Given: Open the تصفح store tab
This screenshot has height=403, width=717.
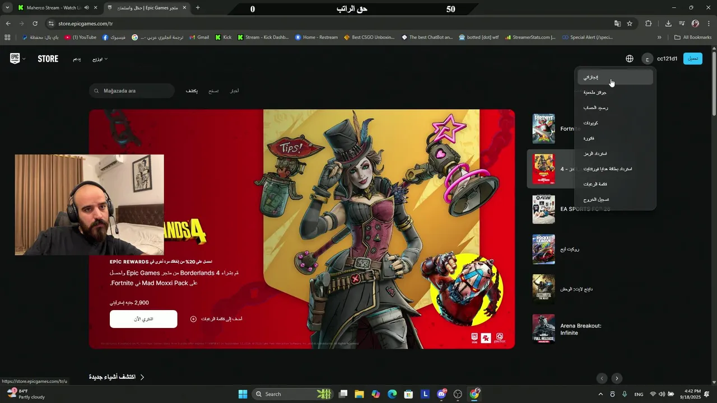Looking at the screenshot, I should pyautogui.click(x=213, y=91).
